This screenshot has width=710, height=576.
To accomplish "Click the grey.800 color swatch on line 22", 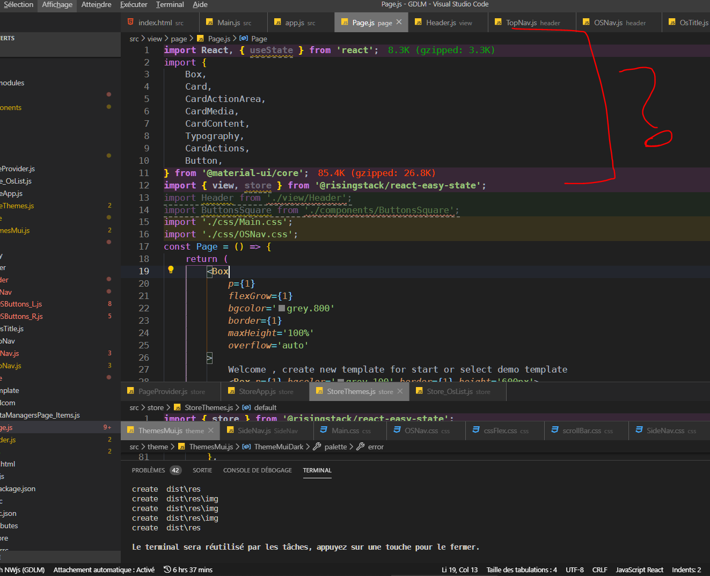I will click(x=282, y=308).
